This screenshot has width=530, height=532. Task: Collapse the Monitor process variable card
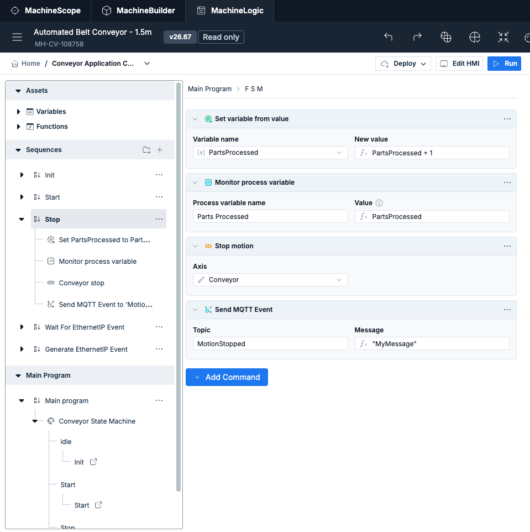[195, 182]
